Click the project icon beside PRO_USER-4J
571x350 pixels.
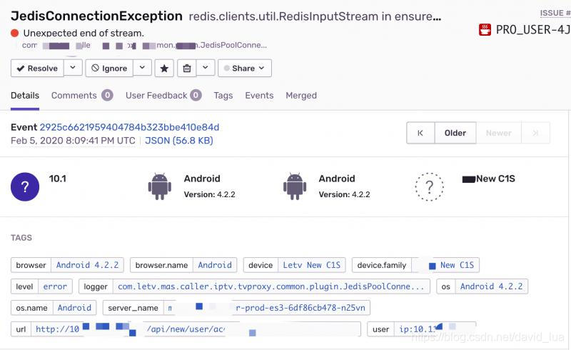[x=485, y=29]
